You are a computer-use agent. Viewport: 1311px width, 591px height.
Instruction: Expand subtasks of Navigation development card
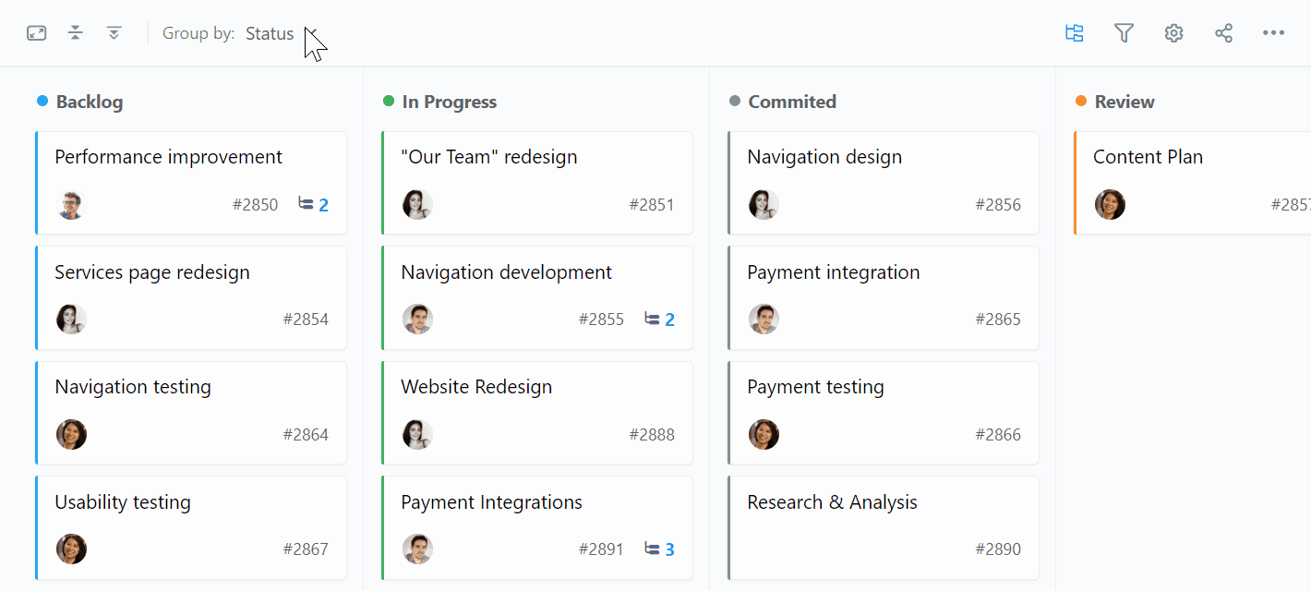659,320
